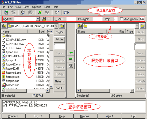Screen dimensions: 147x119
Task: Click the Password input field
Action: (x=98, y=19)
